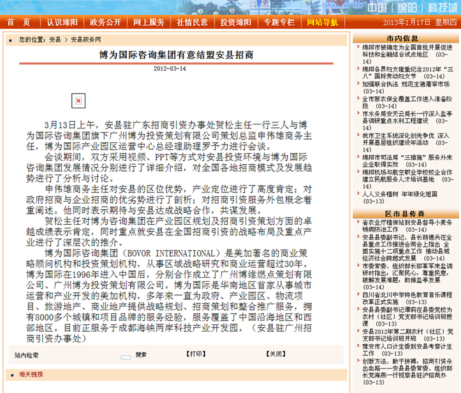
Task: Click the article title 博为国际咨询集团有意结盟安县招商
Action: [177, 55]
